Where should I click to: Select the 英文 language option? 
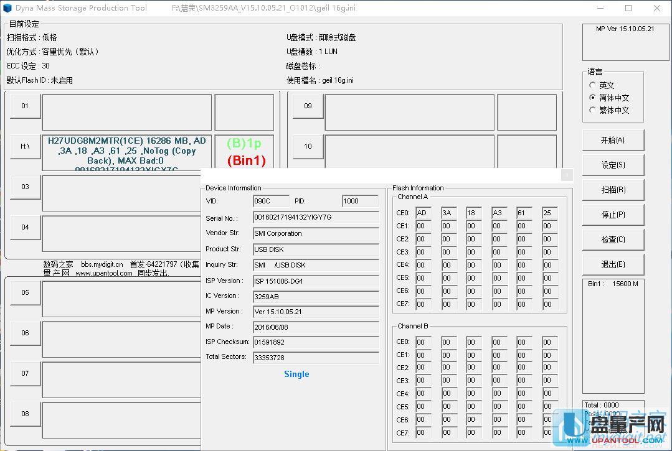pos(592,85)
